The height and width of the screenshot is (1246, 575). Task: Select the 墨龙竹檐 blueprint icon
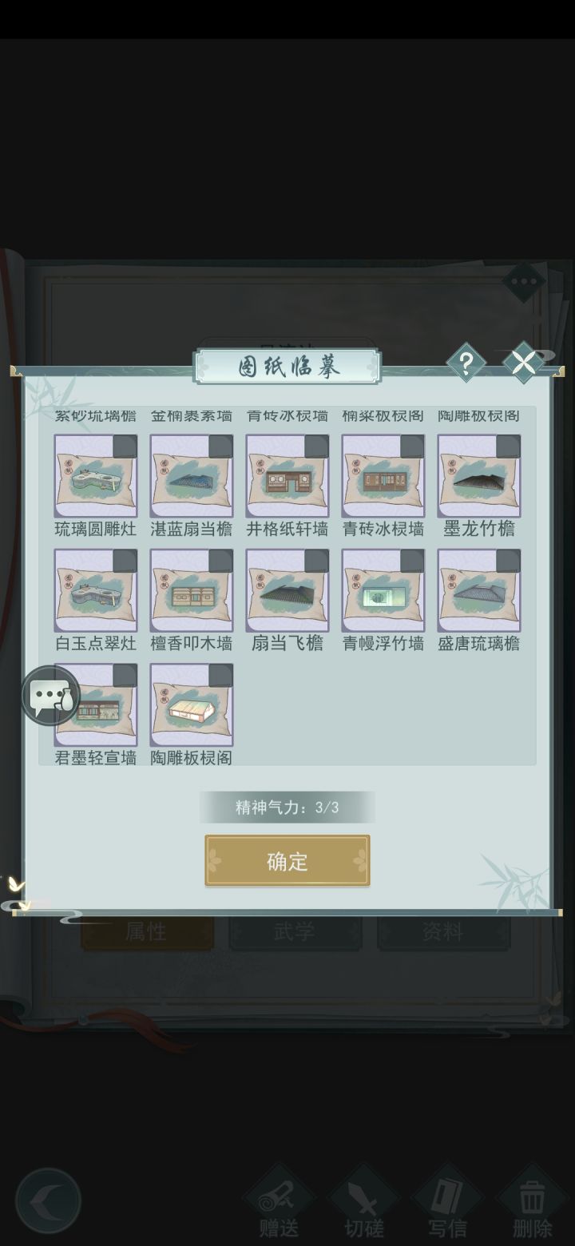(x=479, y=476)
